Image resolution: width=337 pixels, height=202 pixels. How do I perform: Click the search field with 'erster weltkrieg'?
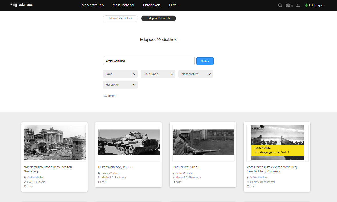pyautogui.click(x=148, y=61)
